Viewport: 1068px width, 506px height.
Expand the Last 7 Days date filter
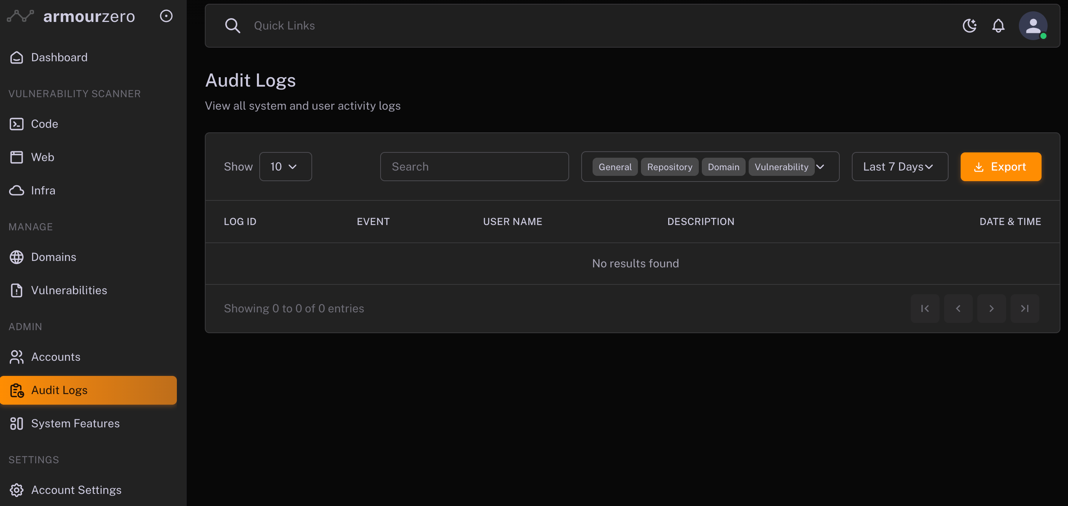coord(899,166)
